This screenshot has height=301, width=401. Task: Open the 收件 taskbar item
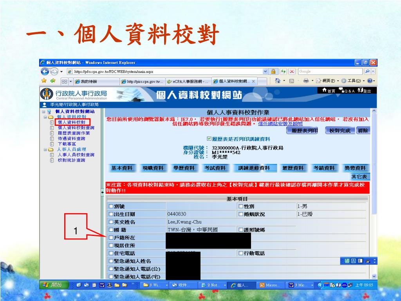pyautogui.click(x=183, y=285)
